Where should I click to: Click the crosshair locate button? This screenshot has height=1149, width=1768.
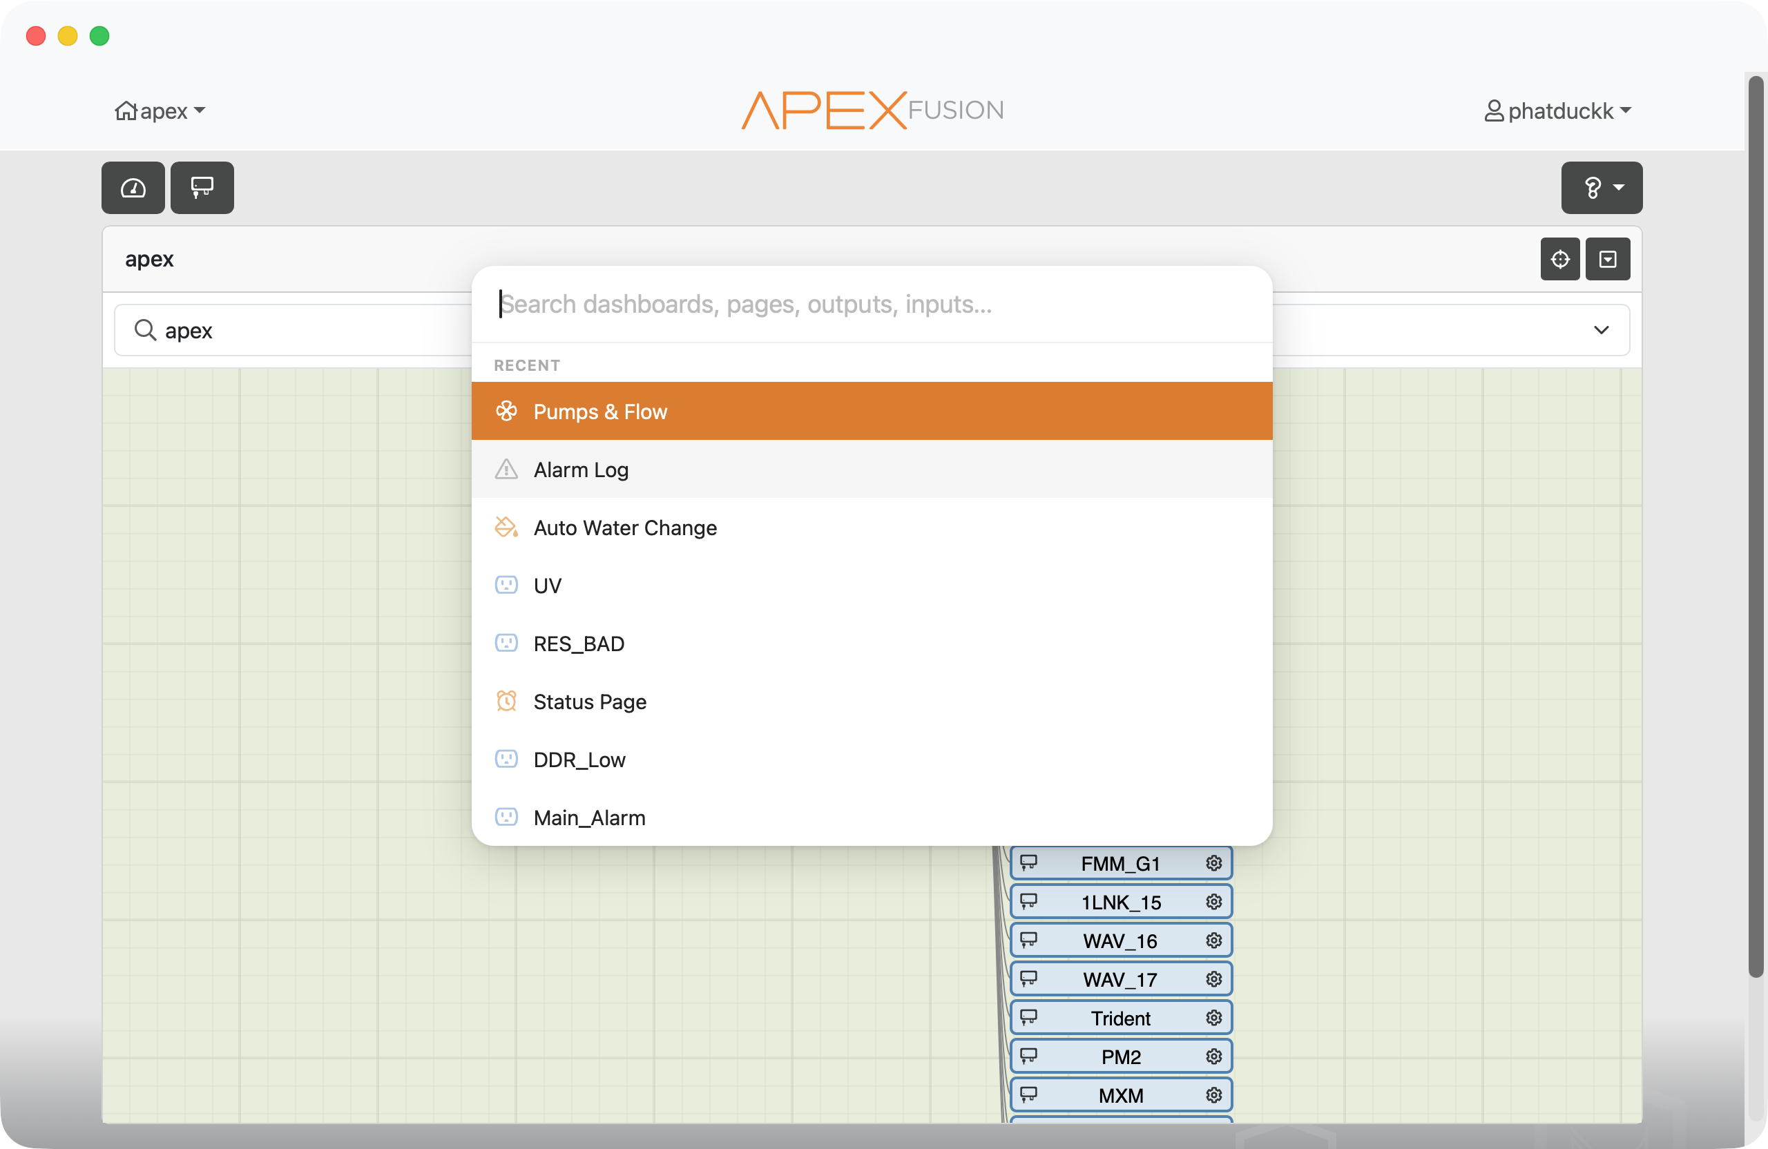1560,259
